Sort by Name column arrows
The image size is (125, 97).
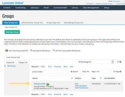(x=72, y=78)
